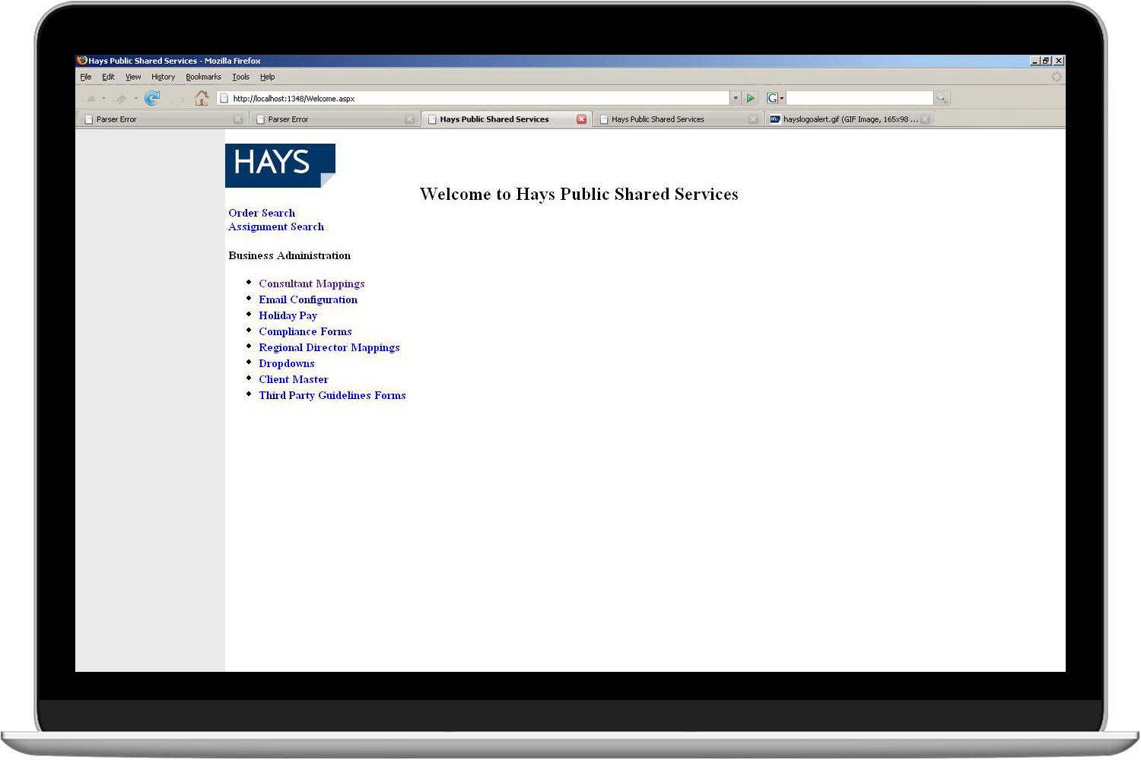Click the activity throbber icon
The image size is (1141, 760).
[1057, 77]
